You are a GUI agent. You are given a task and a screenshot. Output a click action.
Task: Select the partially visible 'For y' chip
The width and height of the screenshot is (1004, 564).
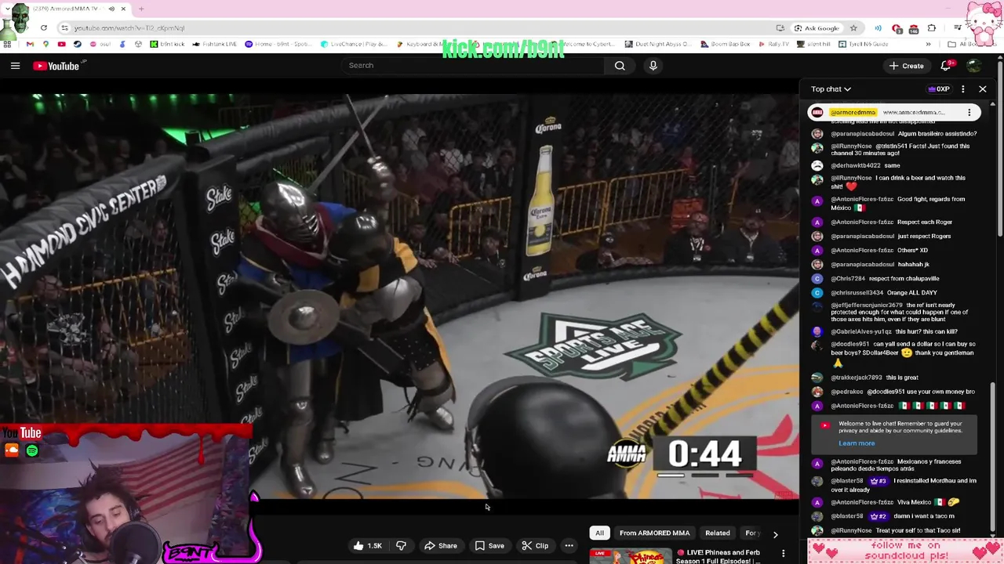[x=751, y=533]
